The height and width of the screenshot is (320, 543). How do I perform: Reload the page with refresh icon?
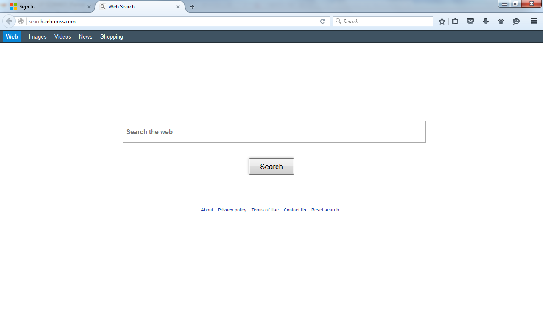pyautogui.click(x=322, y=21)
